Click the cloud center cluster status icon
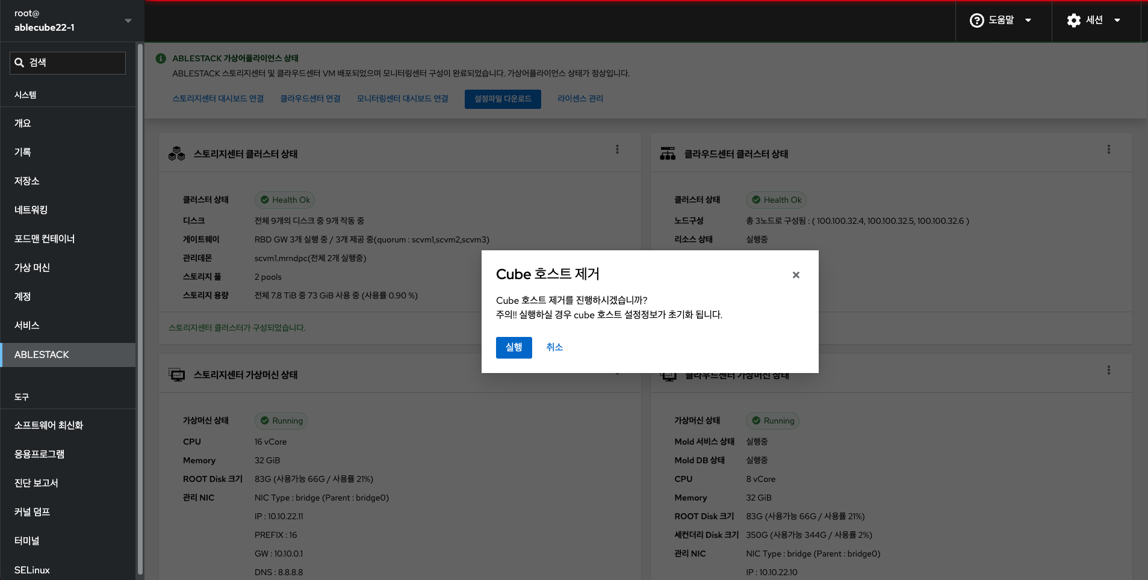The width and height of the screenshot is (1148, 580). tap(668, 154)
